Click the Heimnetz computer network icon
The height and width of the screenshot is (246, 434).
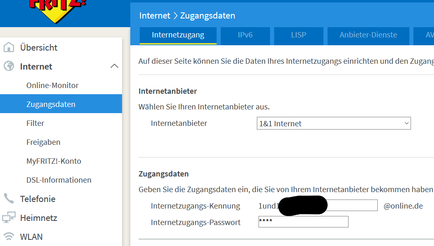tap(9, 218)
